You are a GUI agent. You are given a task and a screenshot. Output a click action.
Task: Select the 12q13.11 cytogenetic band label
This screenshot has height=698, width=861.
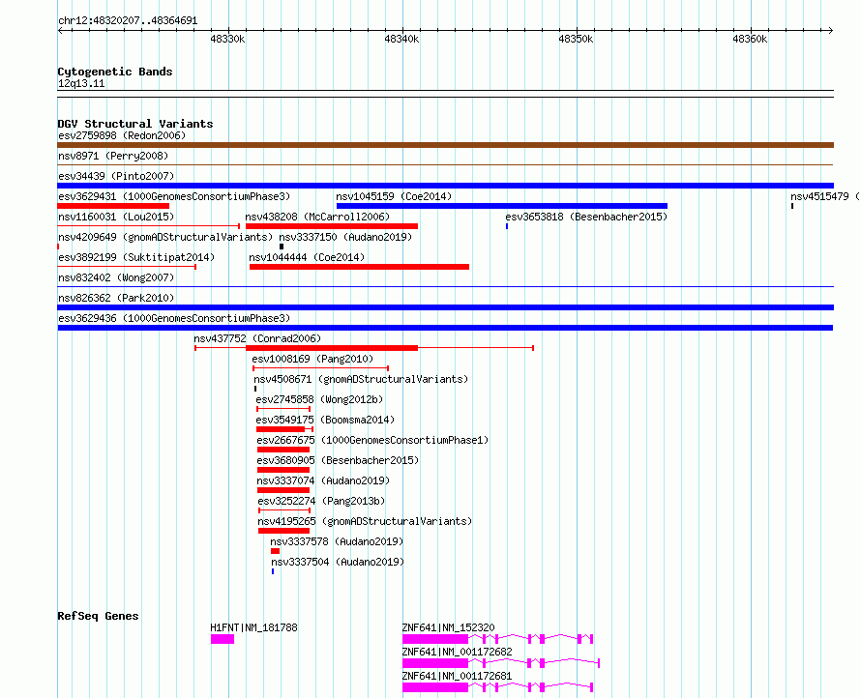tap(81, 84)
